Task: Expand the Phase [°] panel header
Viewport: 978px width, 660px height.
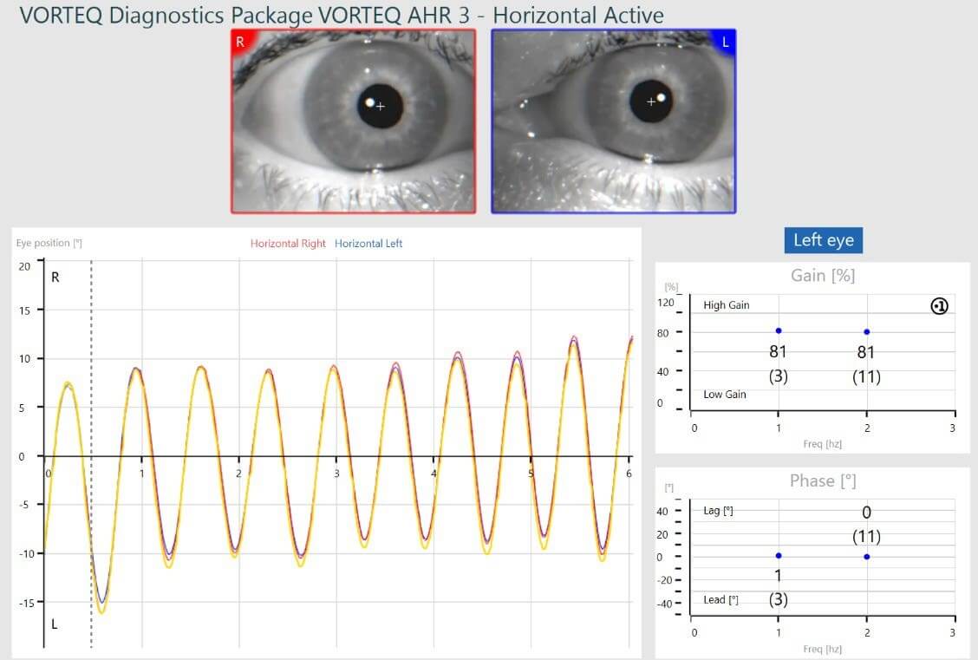Action: [x=822, y=480]
